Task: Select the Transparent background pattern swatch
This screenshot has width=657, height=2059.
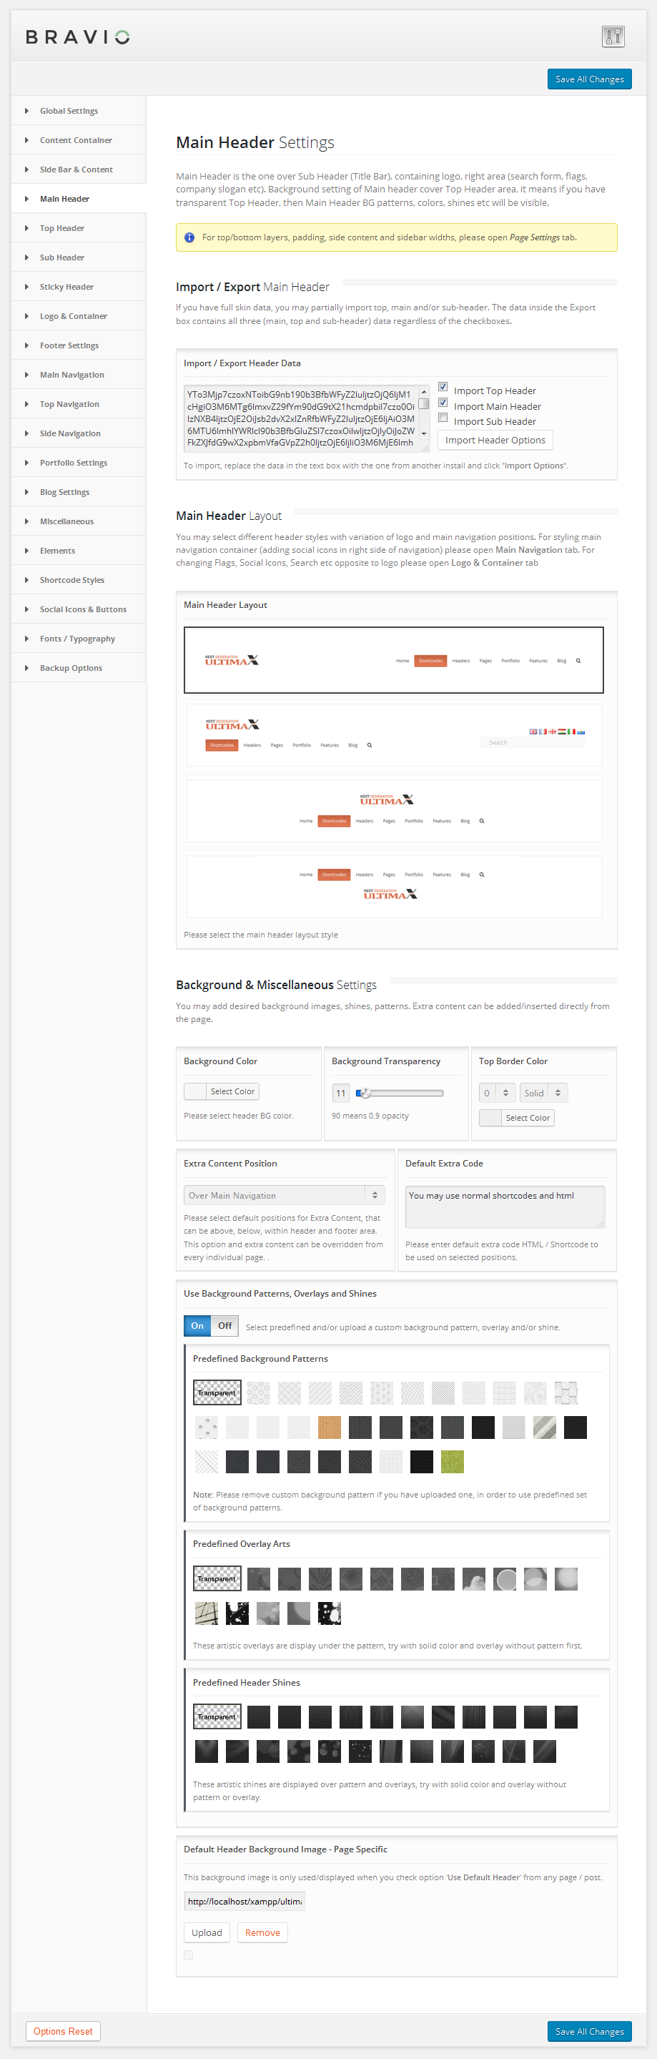Action: click(x=217, y=1392)
